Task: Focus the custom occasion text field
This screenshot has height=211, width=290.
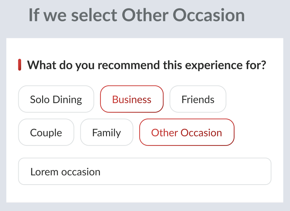Action: (145, 171)
